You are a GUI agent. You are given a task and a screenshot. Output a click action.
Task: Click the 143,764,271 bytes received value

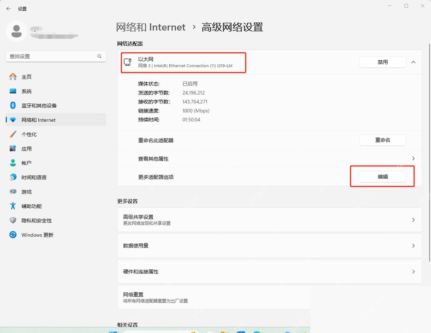click(195, 102)
